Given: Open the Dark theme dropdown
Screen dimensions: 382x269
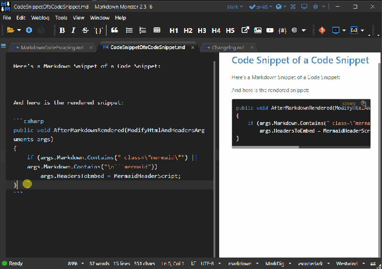Looking at the screenshot, I should pos(235,7).
